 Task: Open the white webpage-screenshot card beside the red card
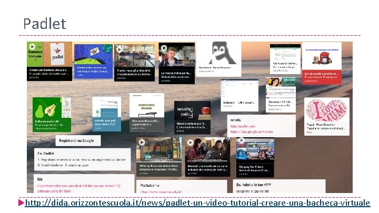285,59
